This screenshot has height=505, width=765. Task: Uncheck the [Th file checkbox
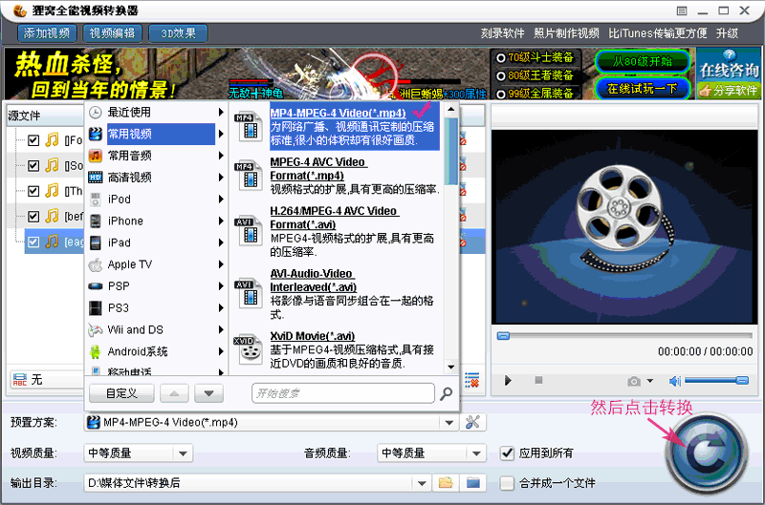coord(33,191)
